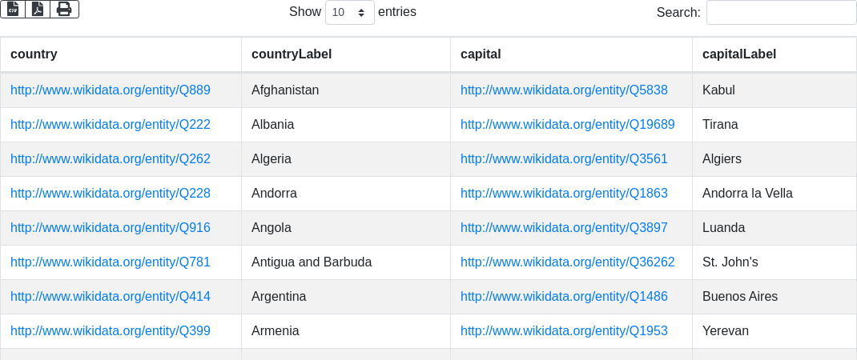Open Tirana capital link Q19689

pos(567,125)
